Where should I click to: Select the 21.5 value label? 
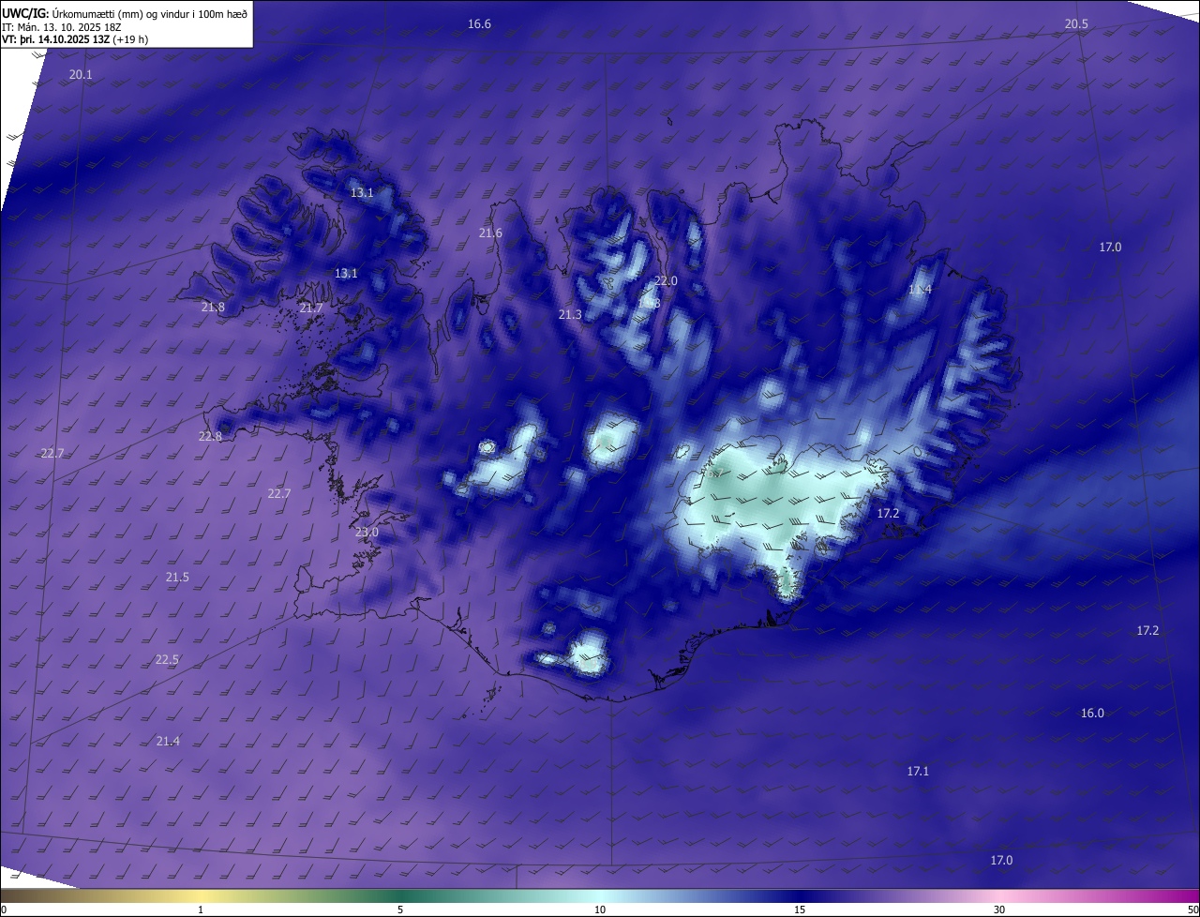point(177,577)
